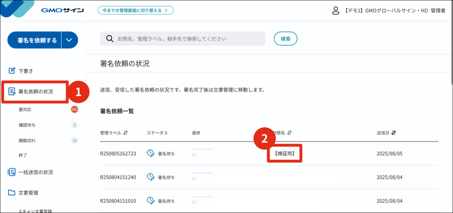The image size is (453, 213).
Task: Click the 一括送信の状況 icon
Action: coord(12,172)
